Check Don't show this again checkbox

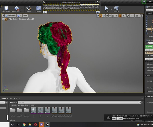point(124,119)
